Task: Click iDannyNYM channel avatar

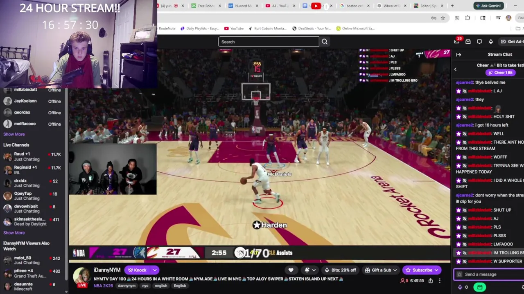Action: [x=81, y=276]
